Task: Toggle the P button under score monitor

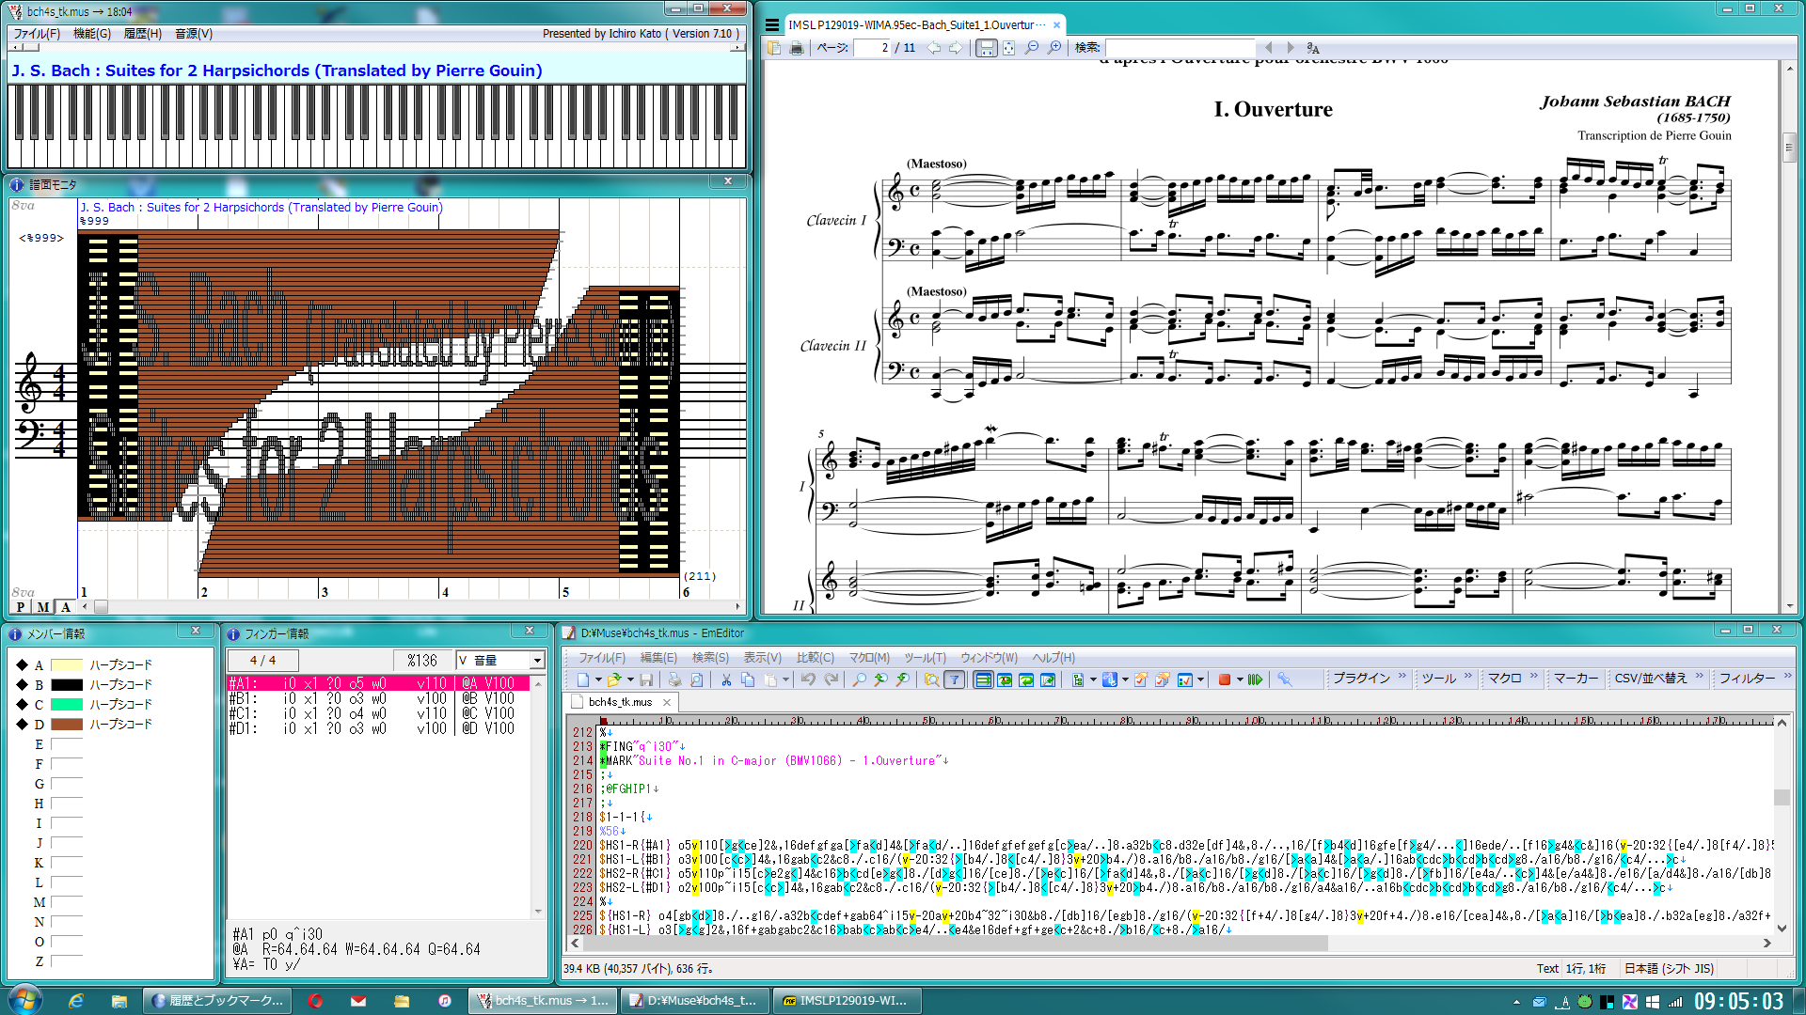Action: click(x=21, y=607)
